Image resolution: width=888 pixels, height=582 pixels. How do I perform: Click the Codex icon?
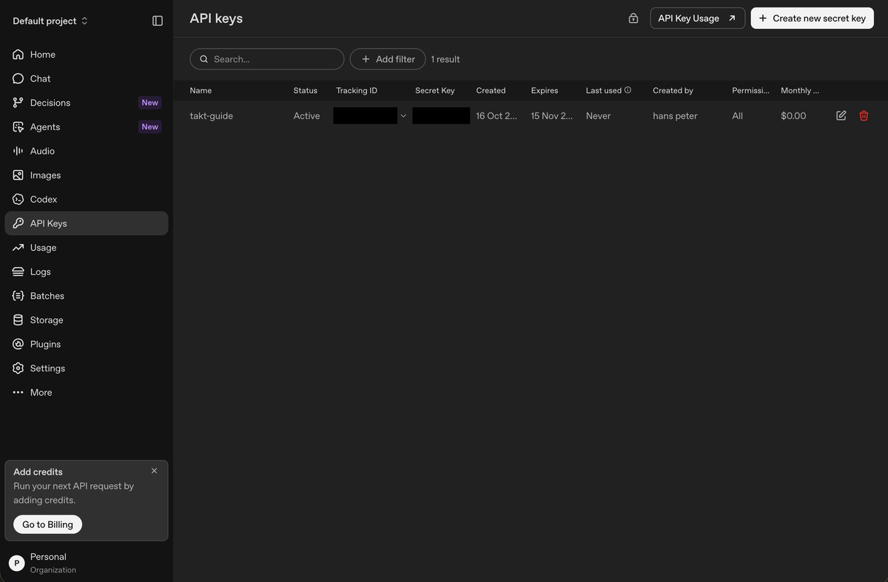[18, 200]
